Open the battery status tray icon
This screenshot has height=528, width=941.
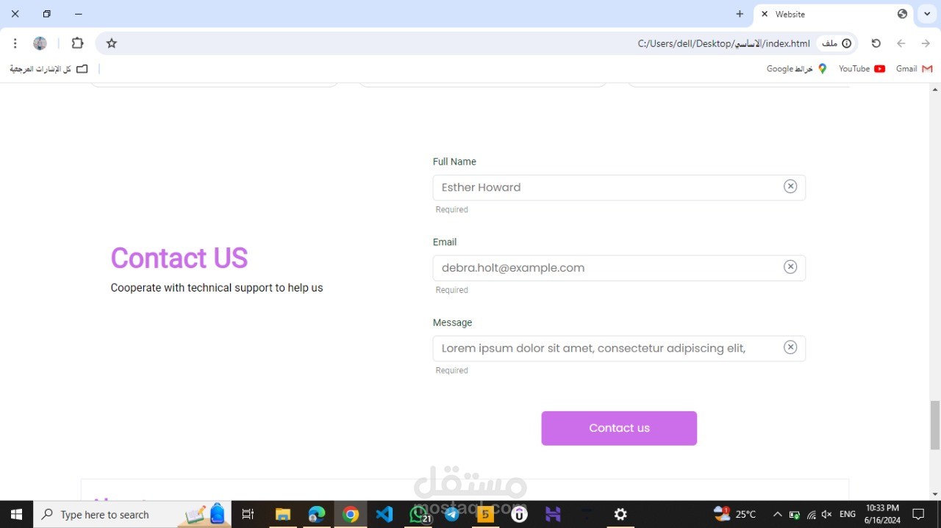tap(794, 514)
